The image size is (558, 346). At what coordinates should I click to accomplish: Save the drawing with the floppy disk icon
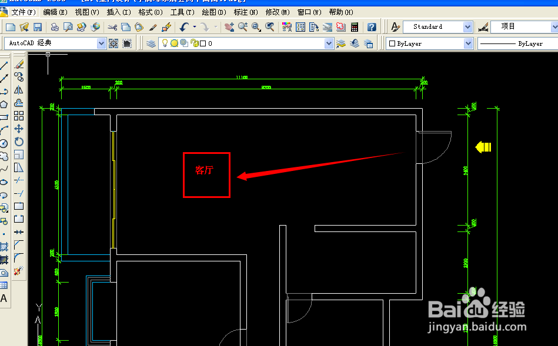tap(38, 27)
